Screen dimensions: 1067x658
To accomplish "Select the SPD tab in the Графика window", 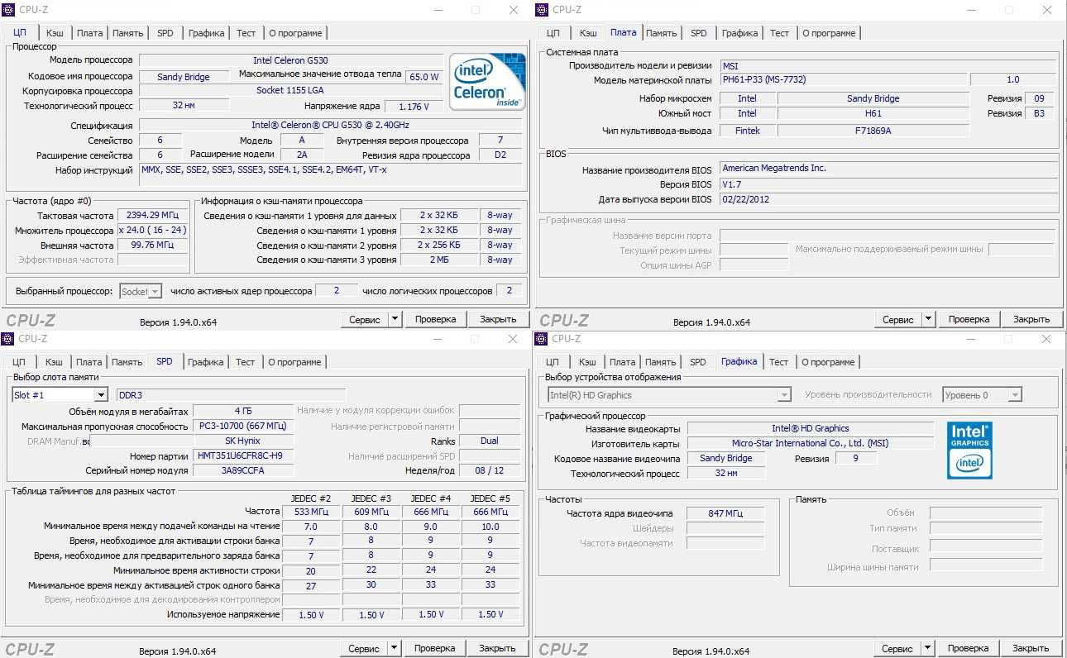I will (698, 362).
